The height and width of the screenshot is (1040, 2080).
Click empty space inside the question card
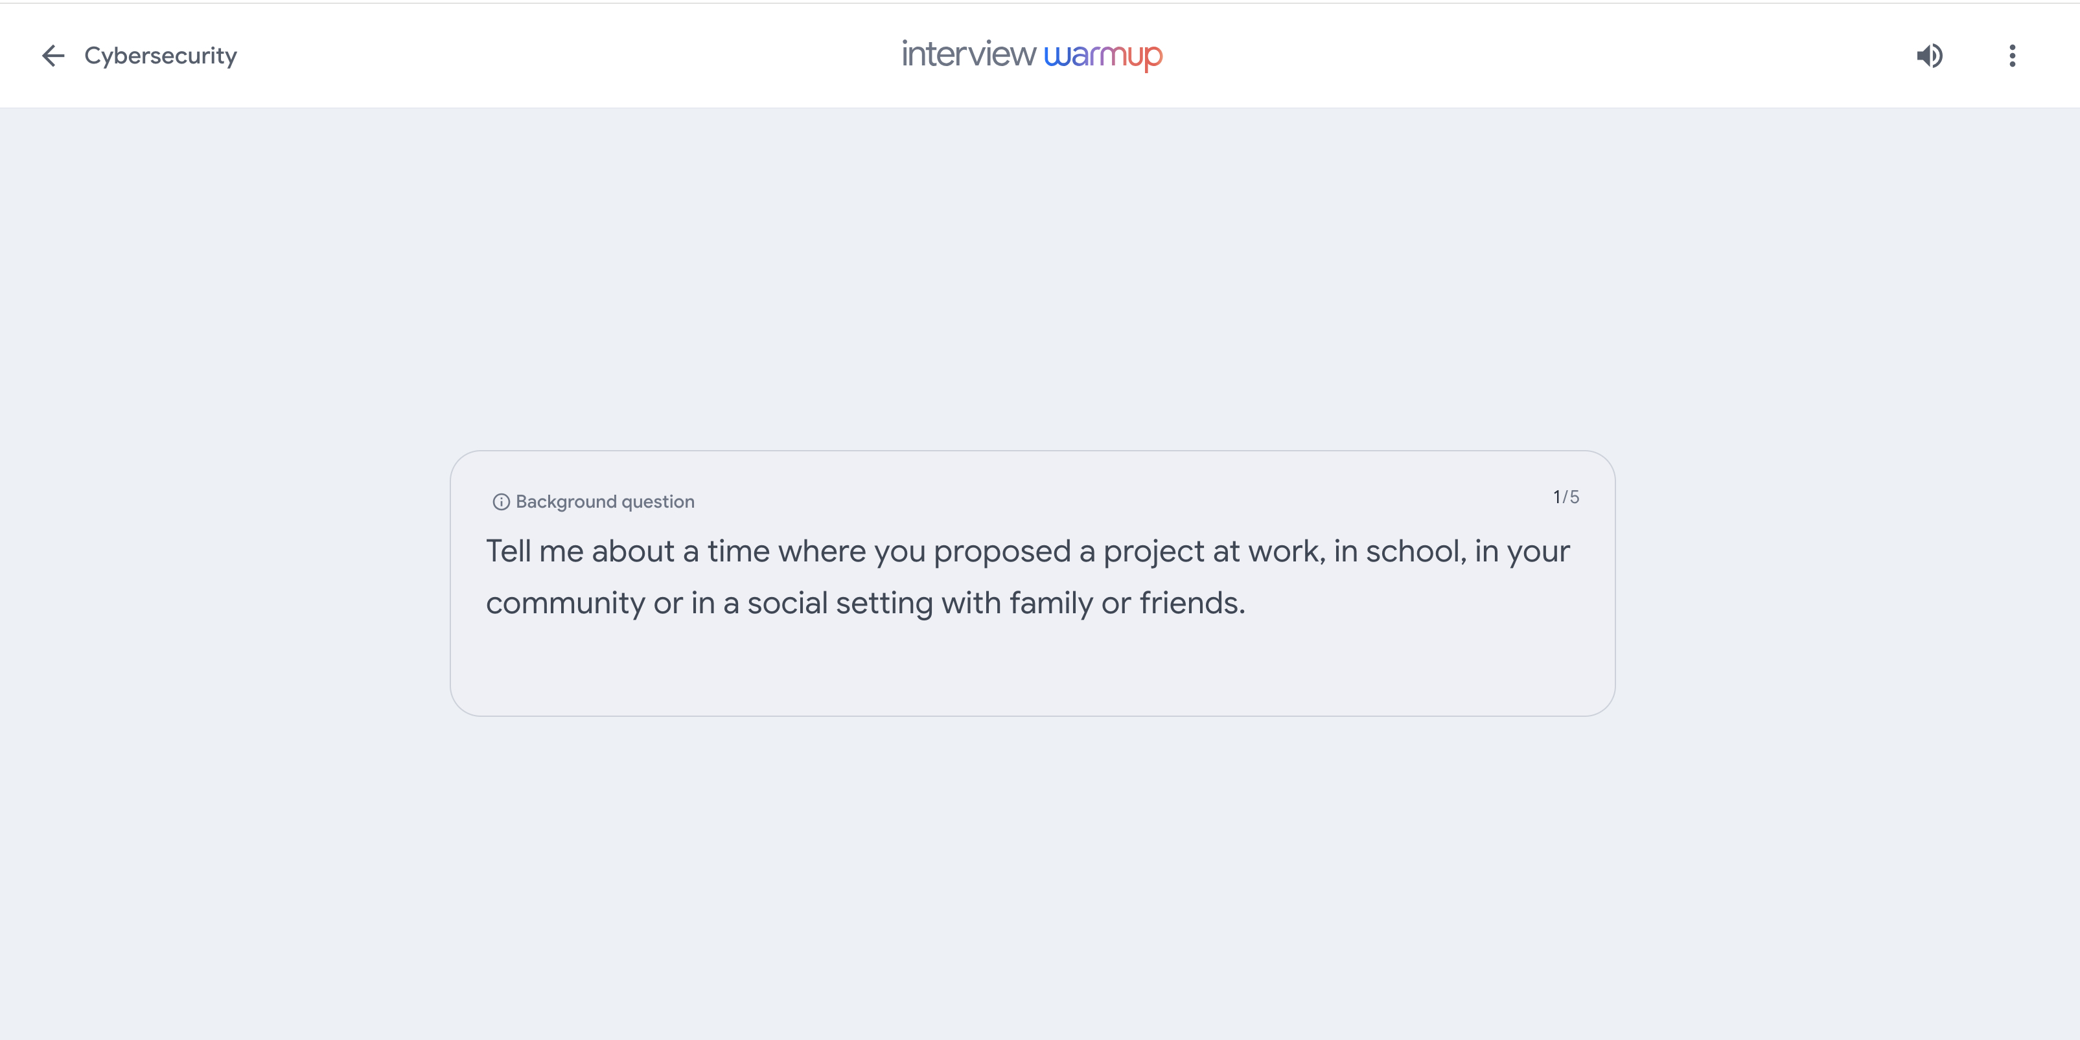point(1032,670)
